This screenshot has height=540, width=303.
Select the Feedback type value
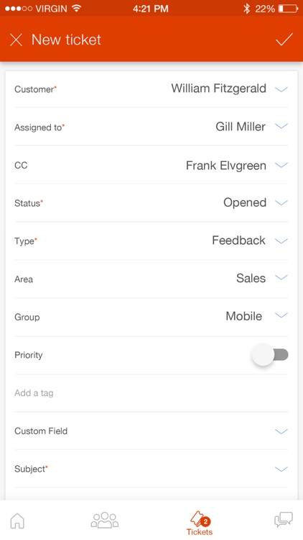(239, 240)
